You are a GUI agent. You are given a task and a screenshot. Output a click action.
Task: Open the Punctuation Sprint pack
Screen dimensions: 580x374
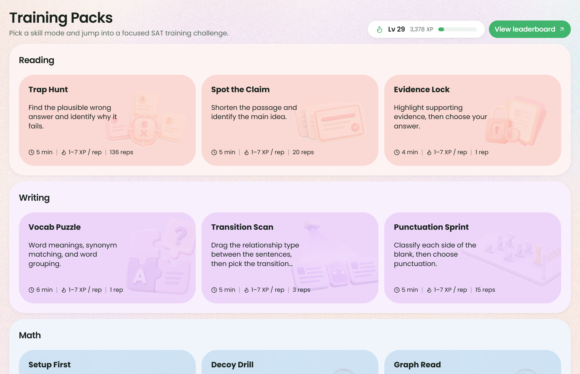click(x=473, y=258)
